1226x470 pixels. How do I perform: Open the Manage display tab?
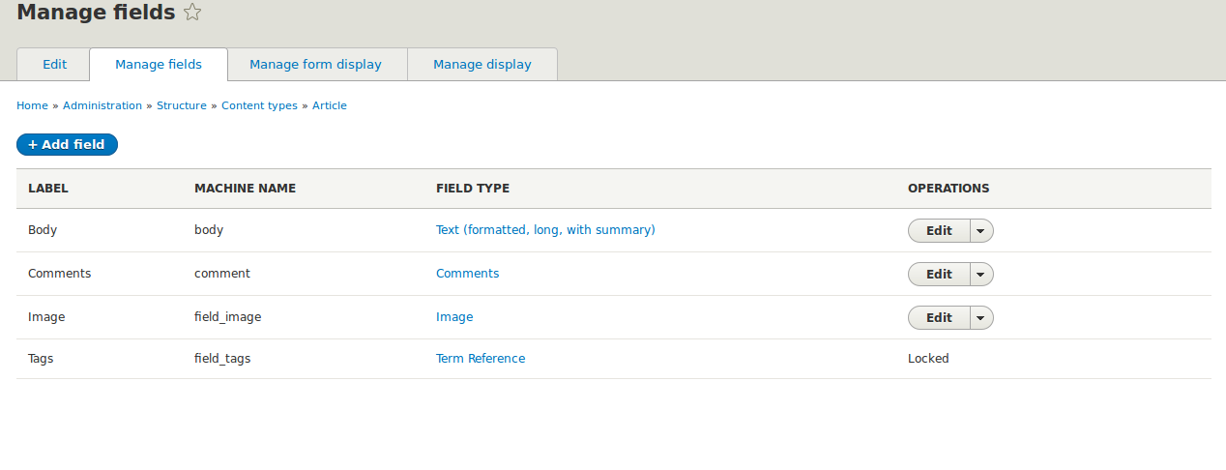tap(482, 65)
